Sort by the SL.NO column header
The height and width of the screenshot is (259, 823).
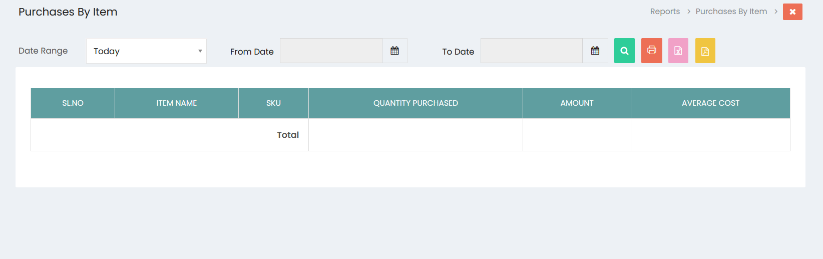coord(73,103)
